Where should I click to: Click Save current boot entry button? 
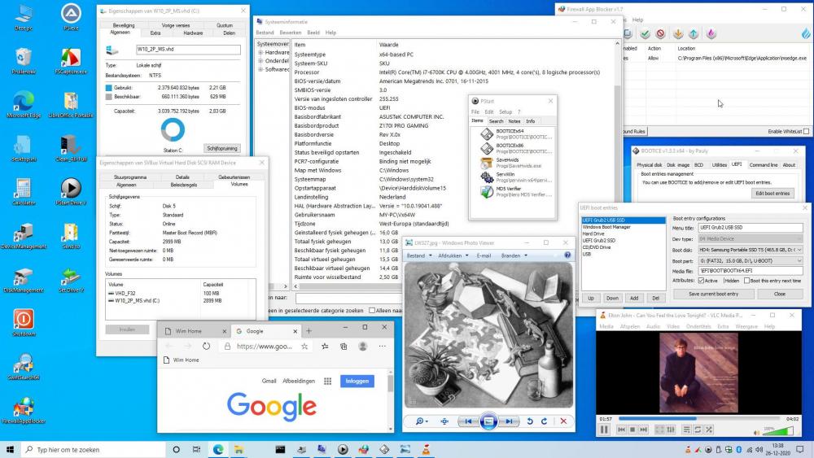[713, 294]
